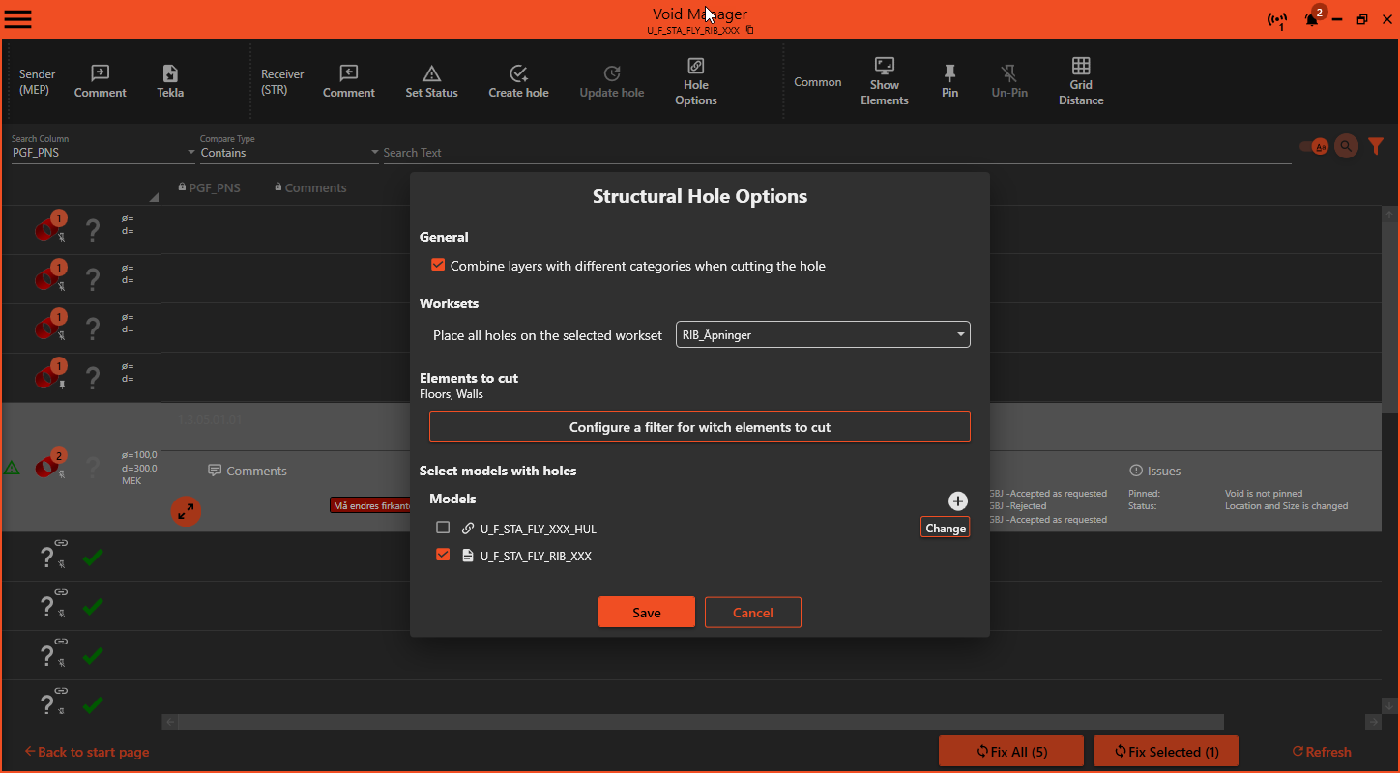
Task: Open the hamburger menu top left
Action: 18,18
